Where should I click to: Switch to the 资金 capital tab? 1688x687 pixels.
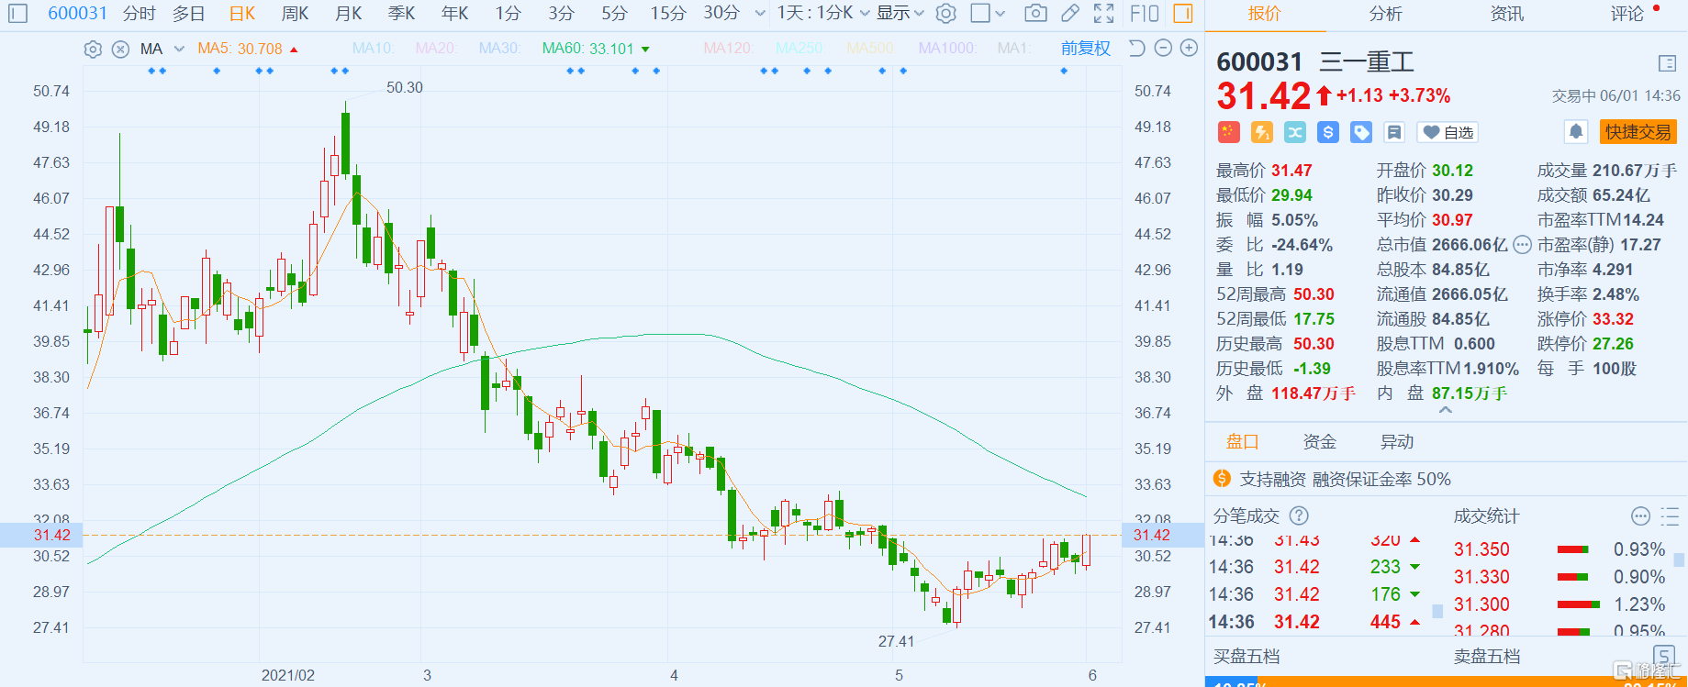pos(1320,442)
